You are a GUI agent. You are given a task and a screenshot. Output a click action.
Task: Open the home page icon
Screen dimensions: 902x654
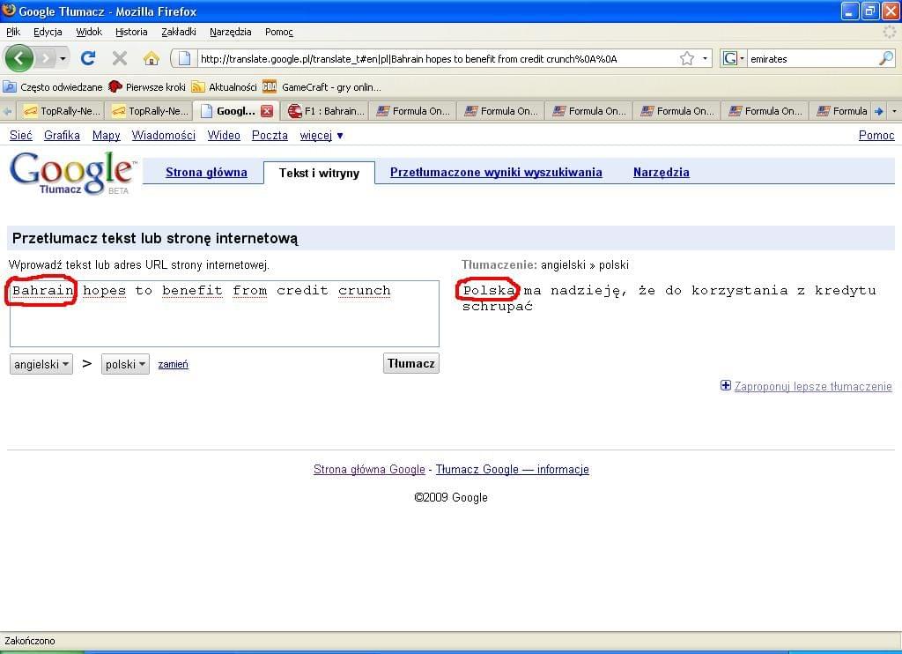152,58
